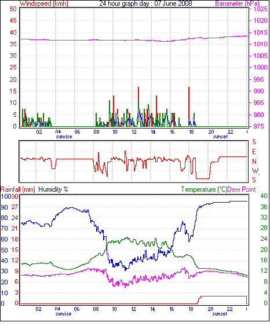The width and height of the screenshot is (270, 326).
Task: Click the W wind direction label
Action: click(255, 171)
